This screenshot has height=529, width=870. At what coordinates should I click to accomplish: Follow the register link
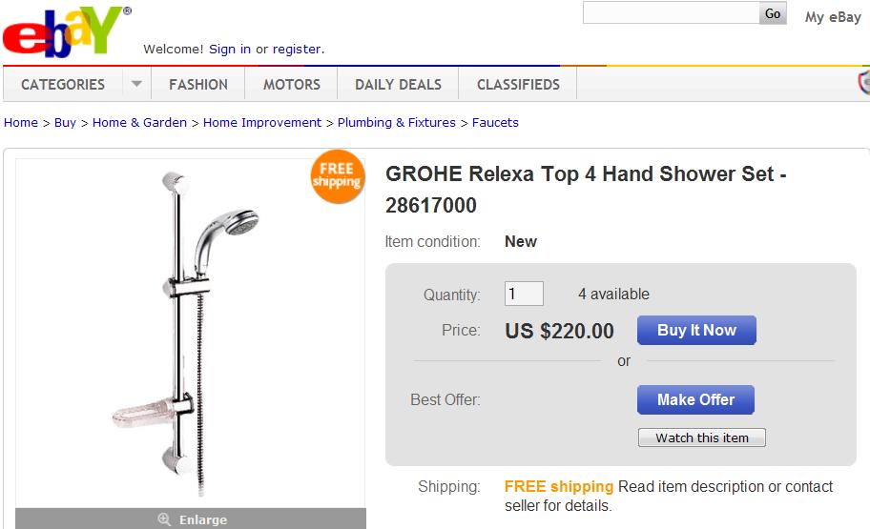(x=297, y=49)
